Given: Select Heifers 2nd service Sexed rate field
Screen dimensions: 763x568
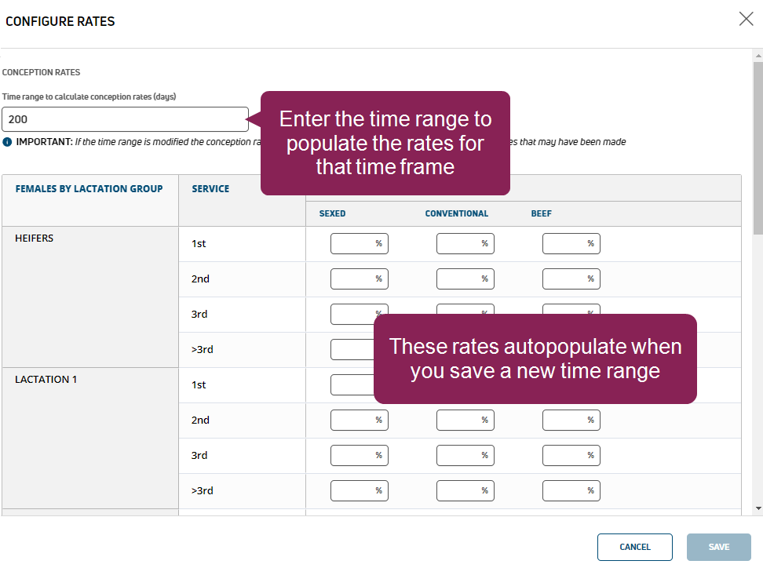Looking at the screenshot, I should (x=359, y=279).
